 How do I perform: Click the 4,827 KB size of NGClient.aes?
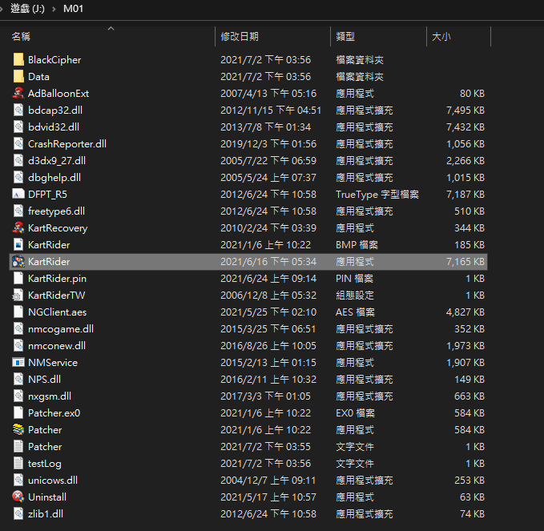[465, 312]
